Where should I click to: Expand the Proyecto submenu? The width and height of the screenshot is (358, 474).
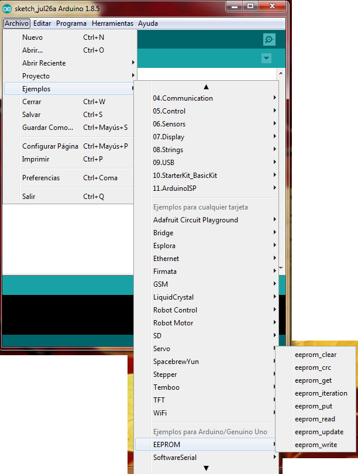(69, 76)
